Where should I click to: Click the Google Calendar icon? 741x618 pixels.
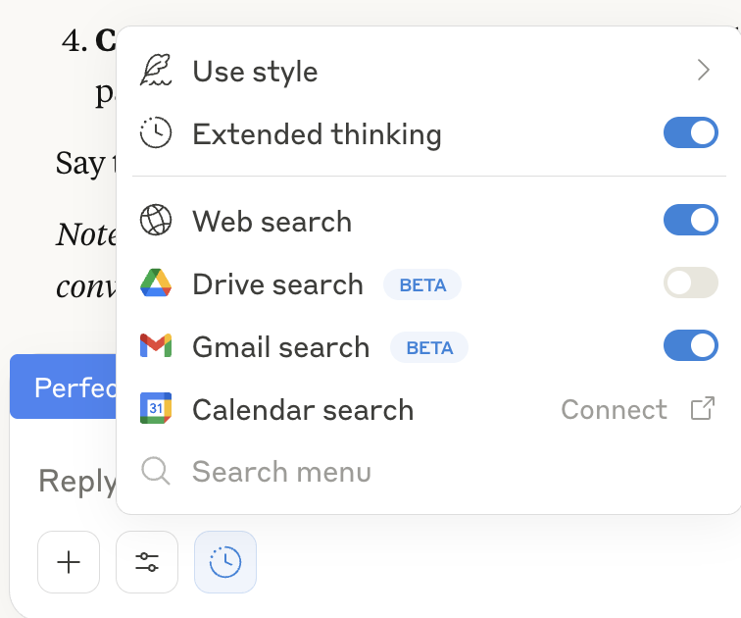coord(157,409)
